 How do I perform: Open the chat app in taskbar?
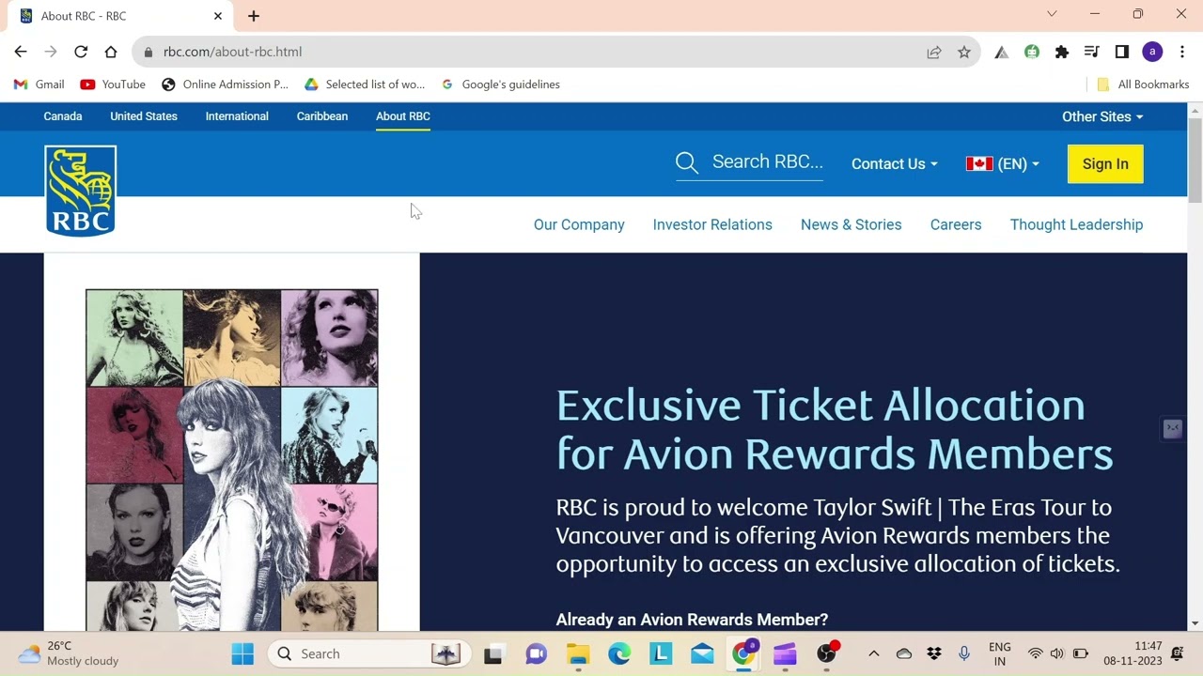(537, 653)
